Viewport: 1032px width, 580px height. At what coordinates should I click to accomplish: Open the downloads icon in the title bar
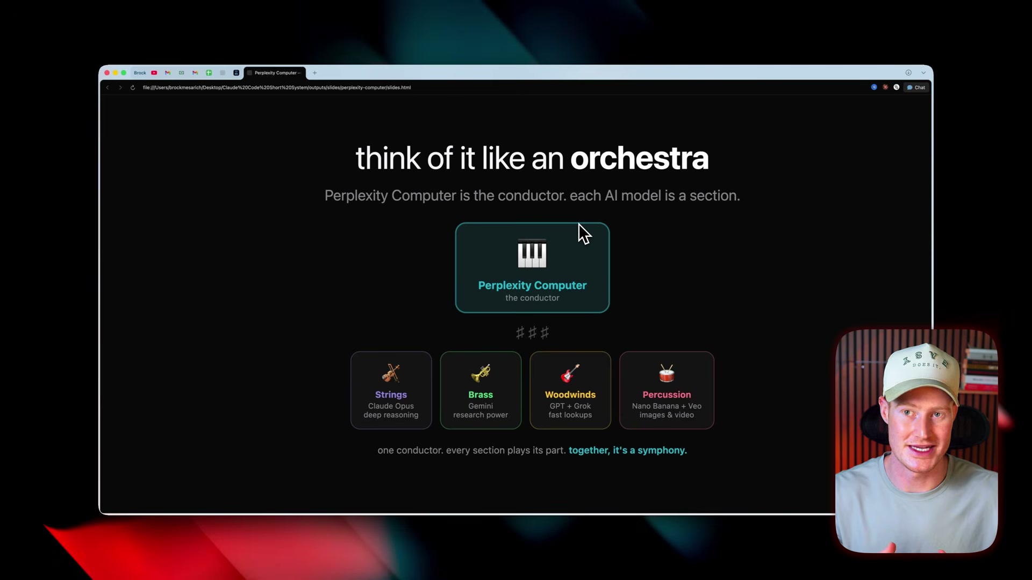click(x=908, y=73)
